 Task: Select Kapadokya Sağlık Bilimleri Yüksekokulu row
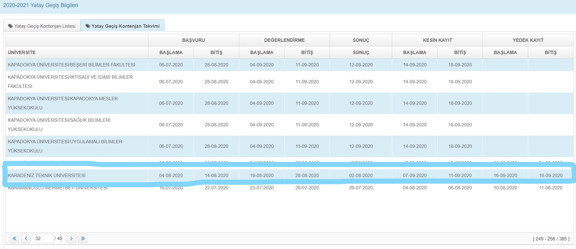(x=290, y=125)
